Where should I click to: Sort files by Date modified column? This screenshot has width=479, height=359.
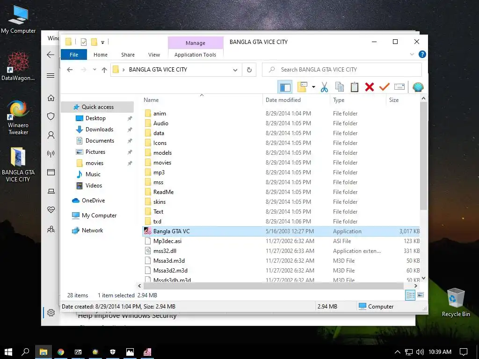(296, 100)
